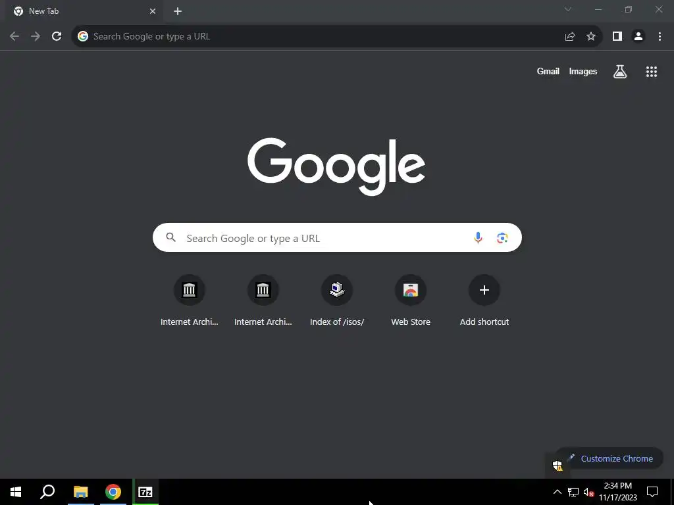Share this page via the share icon

569,37
